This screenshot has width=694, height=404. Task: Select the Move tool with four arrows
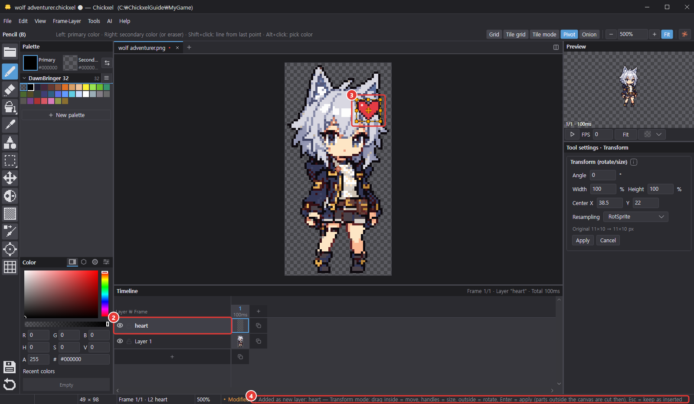click(x=10, y=178)
